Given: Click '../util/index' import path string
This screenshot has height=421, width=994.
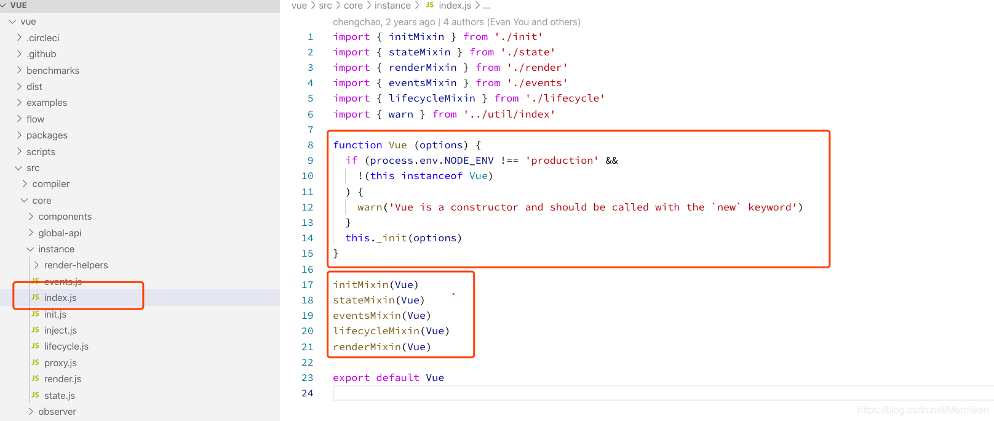Looking at the screenshot, I should pyautogui.click(x=509, y=114).
